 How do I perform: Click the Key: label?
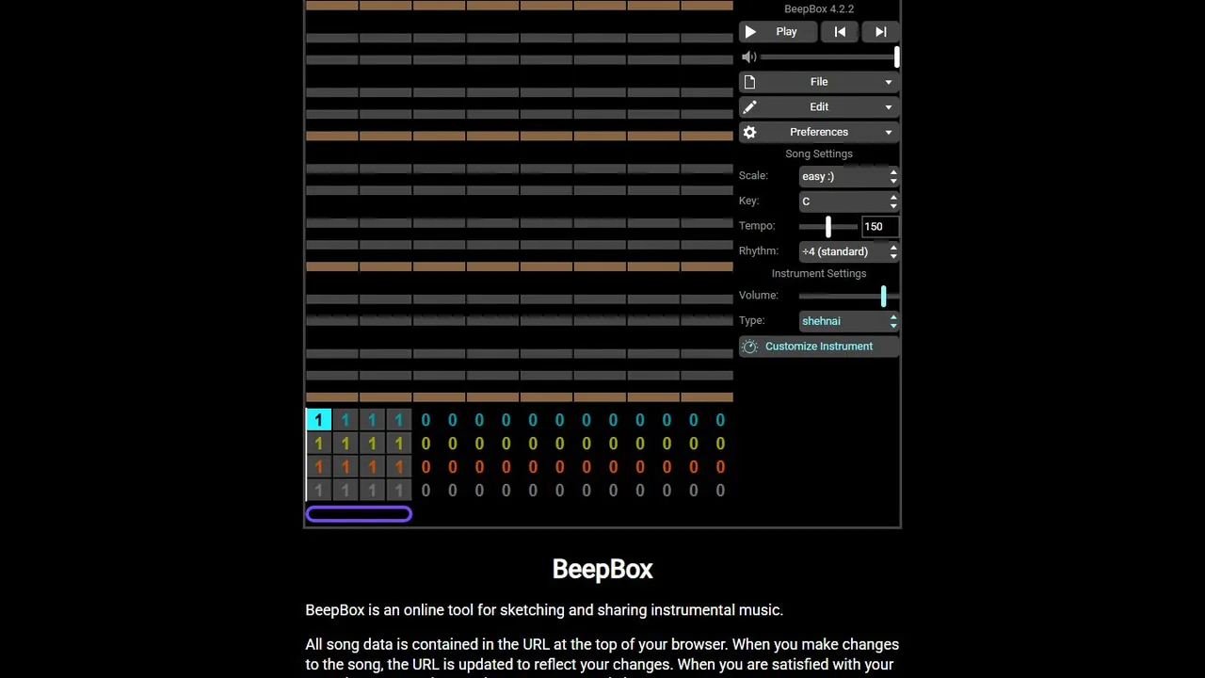click(749, 202)
